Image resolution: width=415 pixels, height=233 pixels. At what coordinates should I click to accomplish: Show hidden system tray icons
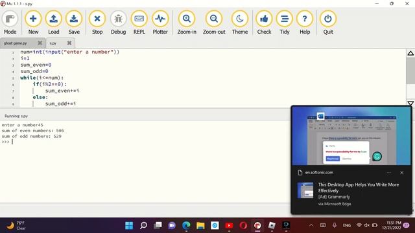pos(311,225)
